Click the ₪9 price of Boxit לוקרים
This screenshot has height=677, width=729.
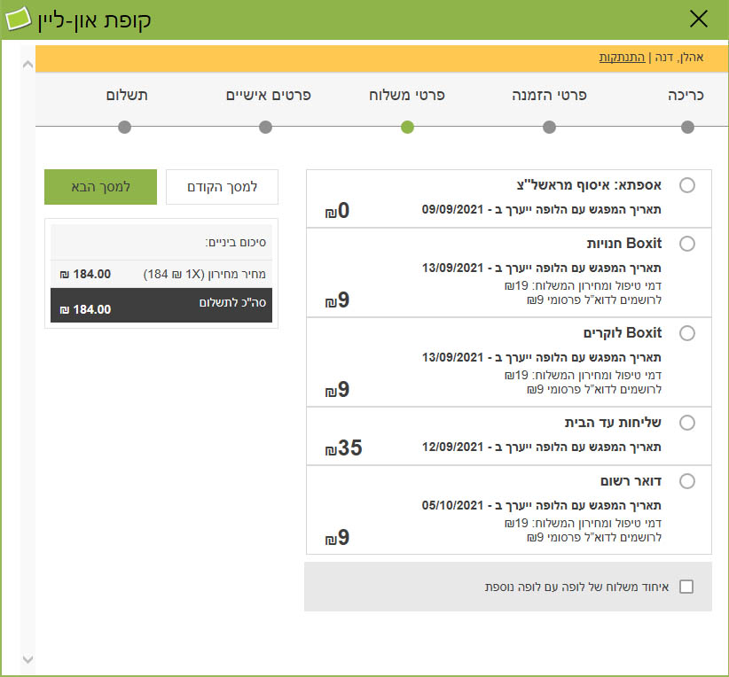pyautogui.click(x=337, y=390)
